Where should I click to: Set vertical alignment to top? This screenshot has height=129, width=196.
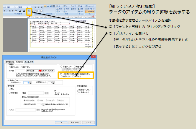pos(36,11)
